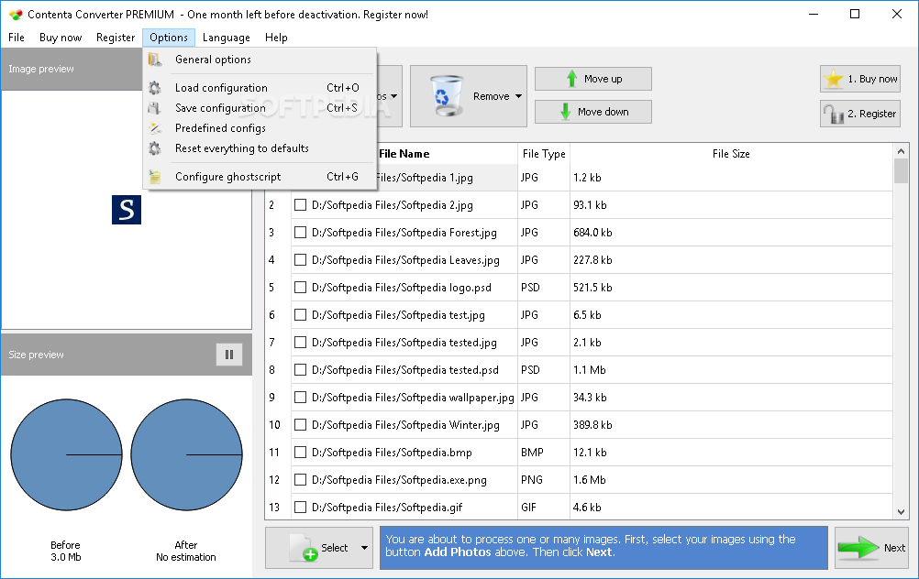This screenshot has height=579, width=919.
Task: Click the padlock Register icon
Action: (x=833, y=114)
